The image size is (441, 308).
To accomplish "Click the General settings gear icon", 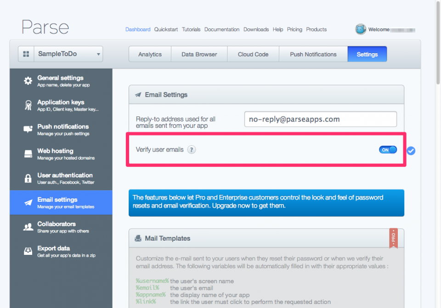I will [x=28, y=81].
